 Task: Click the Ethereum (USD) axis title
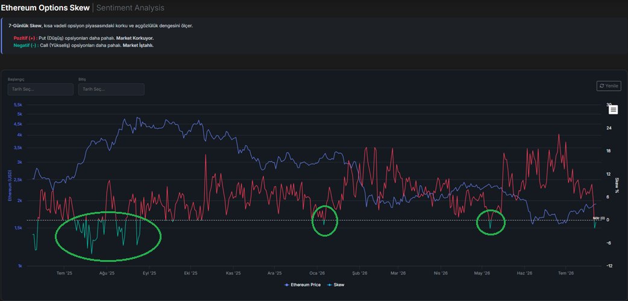pos(10,185)
